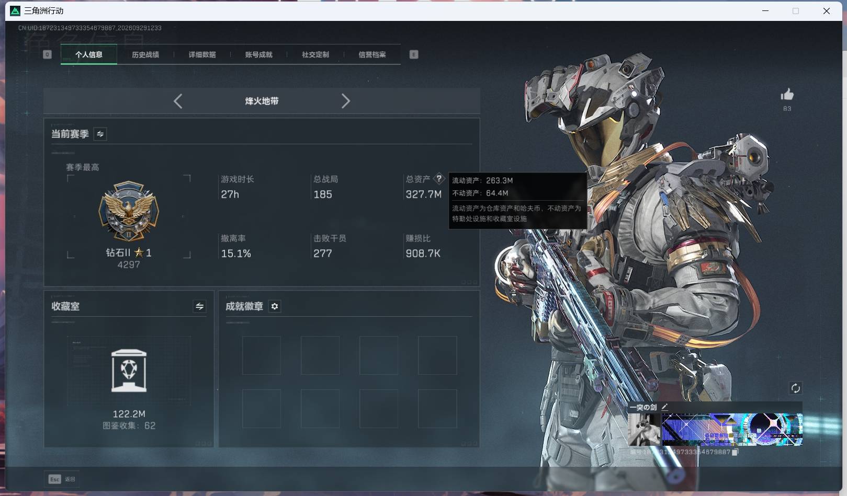The image size is (847, 496).
Task: Switch to the 个人信息 tab
Action: (89, 54)
